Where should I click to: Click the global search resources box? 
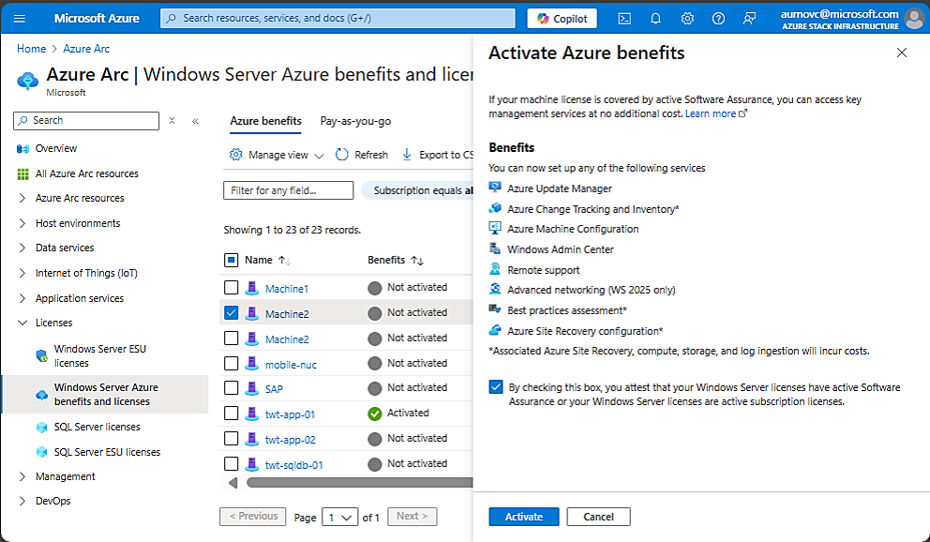tap(337, 18)
